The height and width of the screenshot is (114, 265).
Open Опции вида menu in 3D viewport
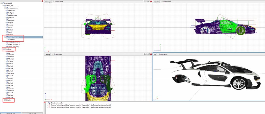(163, 54)
